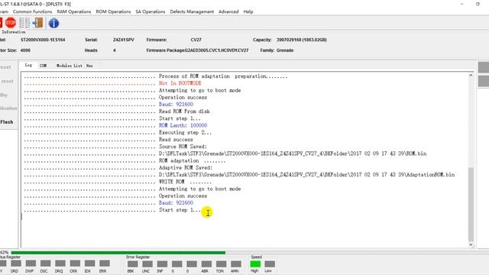Switch to the COM tab
This screenshot has width=489, height=275.
click(x=43, y=66)
